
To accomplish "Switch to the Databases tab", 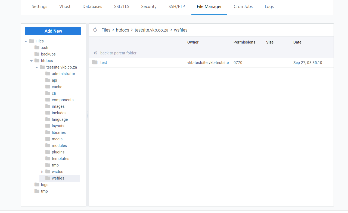I will tap(92, 6).
